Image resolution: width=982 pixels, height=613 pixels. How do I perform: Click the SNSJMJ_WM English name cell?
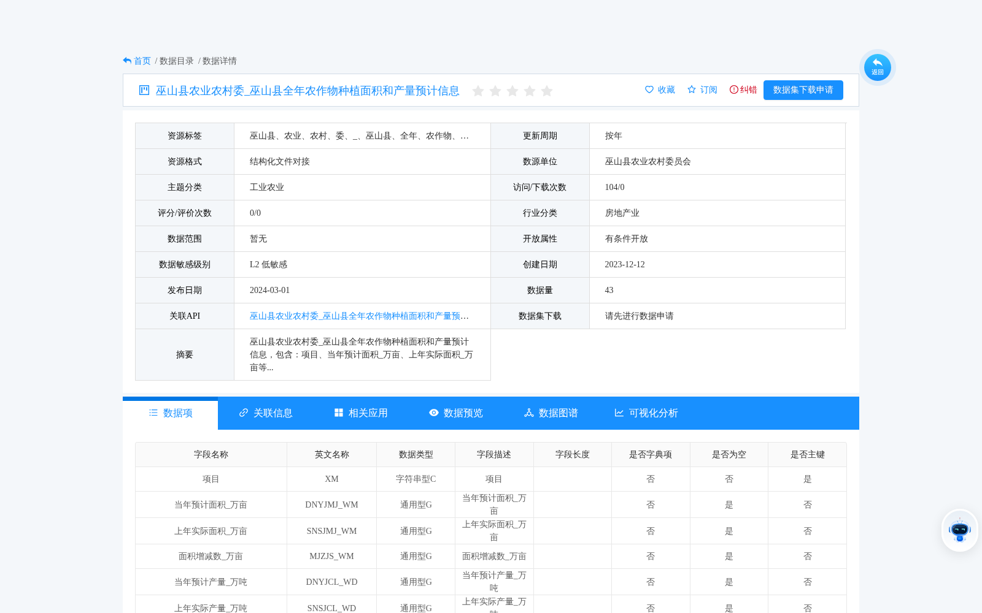coord(332,531)
